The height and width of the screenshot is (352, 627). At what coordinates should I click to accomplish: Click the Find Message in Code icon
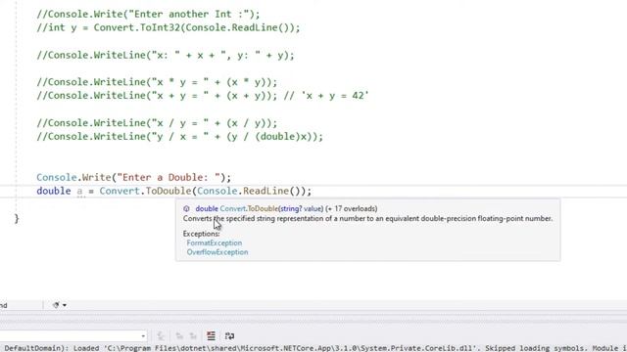click(161, 336)
